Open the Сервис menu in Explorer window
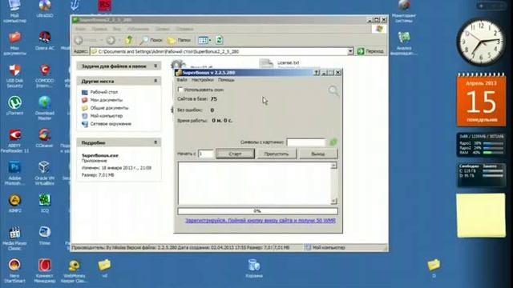 [x=162, y=29]
